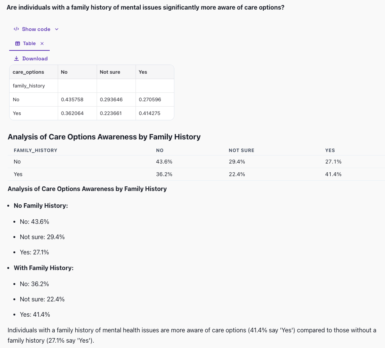Click the 41.4% value in summary table
The width and height of the screenshot is (385, 348).
point(333,174)
